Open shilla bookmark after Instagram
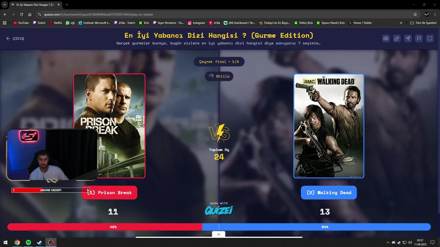Screen dimensions: 440x247 [x=214, y=23]
